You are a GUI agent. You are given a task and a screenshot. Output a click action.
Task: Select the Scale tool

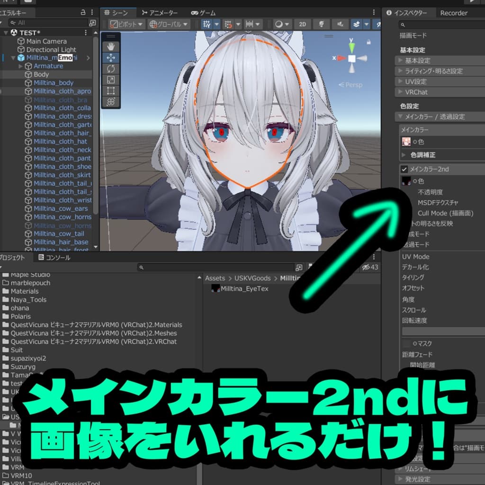111,80
